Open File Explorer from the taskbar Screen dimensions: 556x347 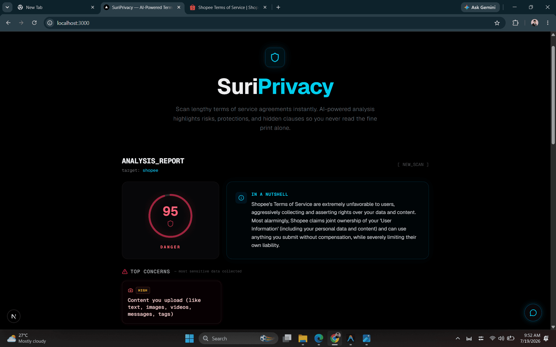pos(303,338)
